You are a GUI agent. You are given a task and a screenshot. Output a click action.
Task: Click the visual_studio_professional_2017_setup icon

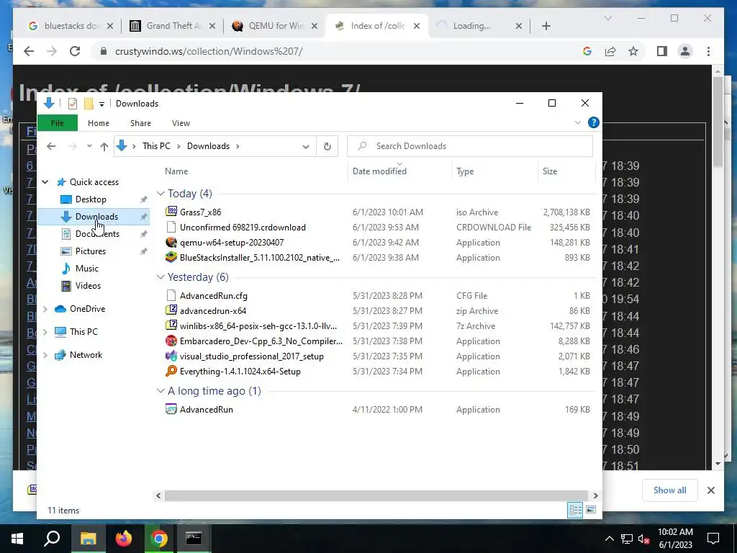tap(171, 356)
